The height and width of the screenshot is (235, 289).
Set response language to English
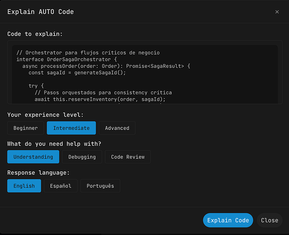(x=24, y=186)
